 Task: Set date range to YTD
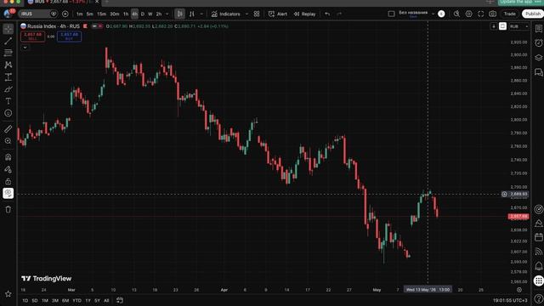coord(77,300)
